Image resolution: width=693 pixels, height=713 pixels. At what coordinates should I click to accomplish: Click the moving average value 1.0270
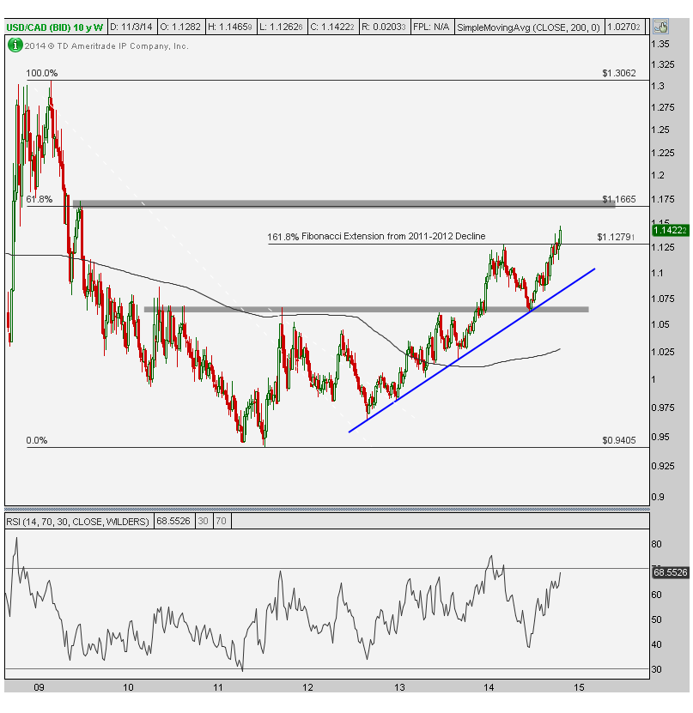point(623,27)
